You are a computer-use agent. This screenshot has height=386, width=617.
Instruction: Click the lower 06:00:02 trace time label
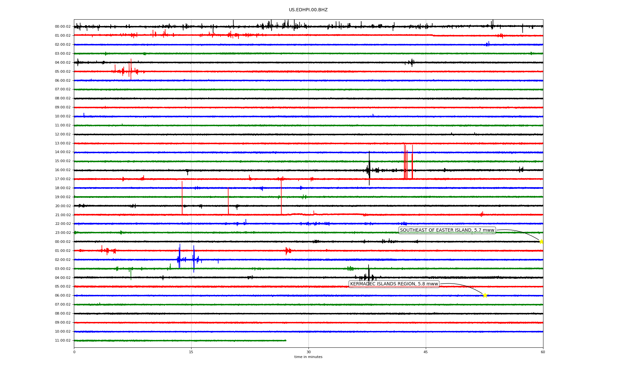pyautogui.click(x=63, y=296)
